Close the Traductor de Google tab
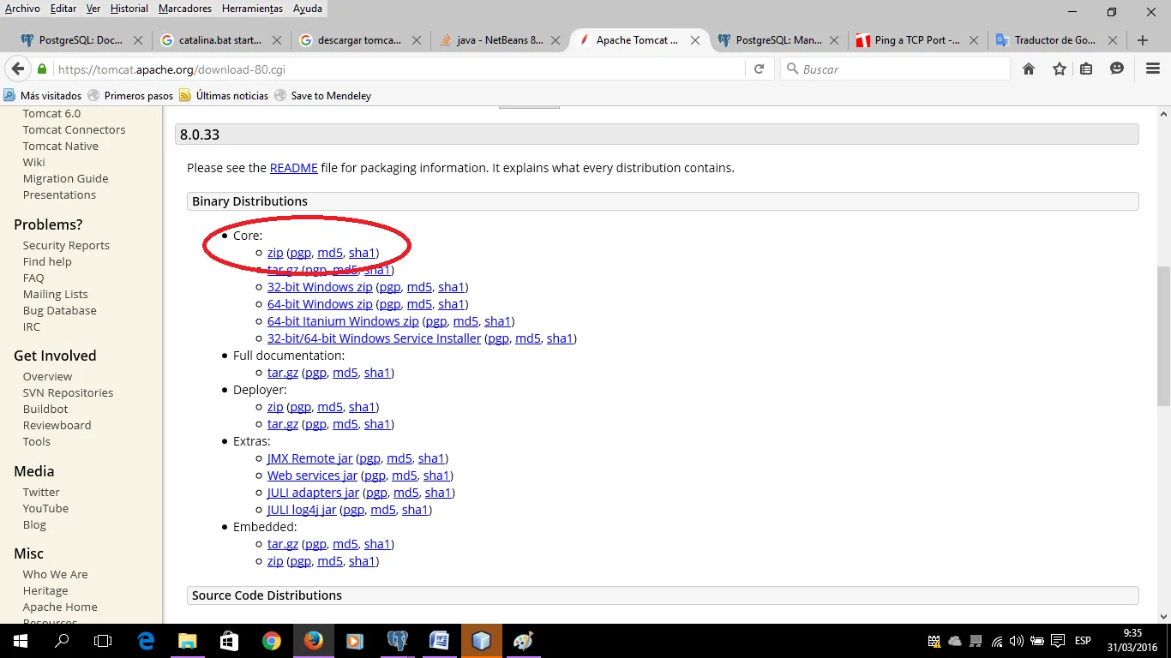 coord(1113,40)
